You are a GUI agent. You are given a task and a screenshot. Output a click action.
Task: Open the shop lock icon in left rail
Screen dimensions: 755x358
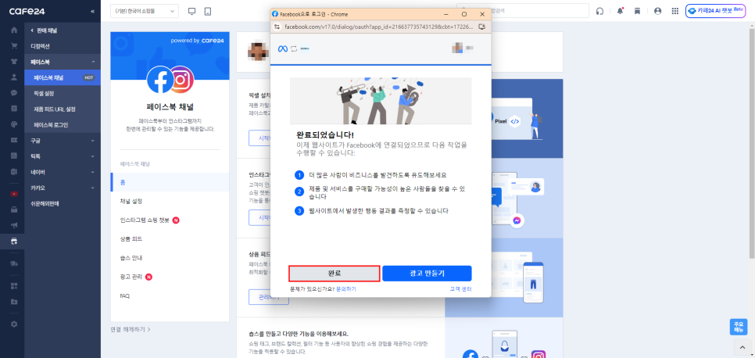point(14,209)
